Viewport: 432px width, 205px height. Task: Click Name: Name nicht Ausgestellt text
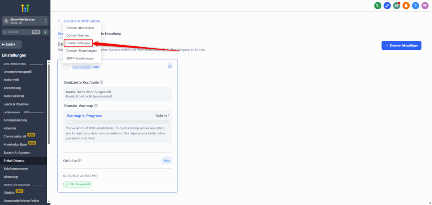point(89,92)
